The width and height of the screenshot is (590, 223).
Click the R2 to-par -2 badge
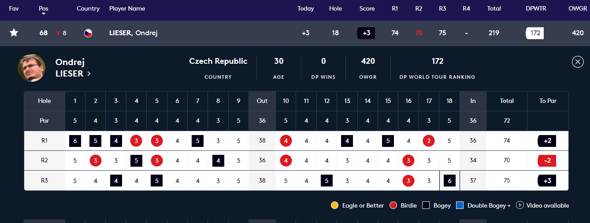coord(547,161)
